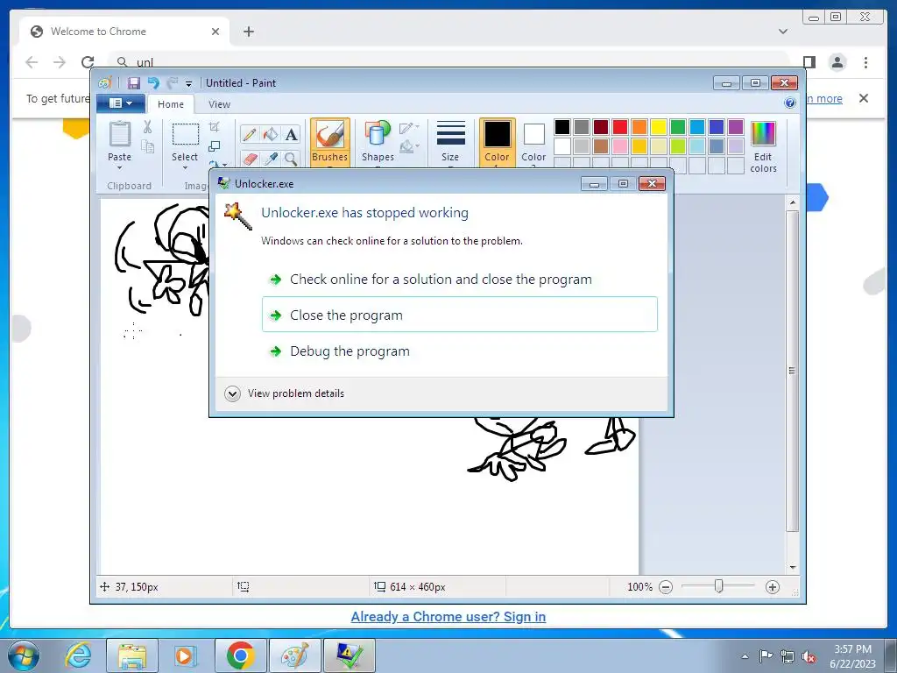Expand View problem details
The image size is (897, 673).
pos(285,393)
